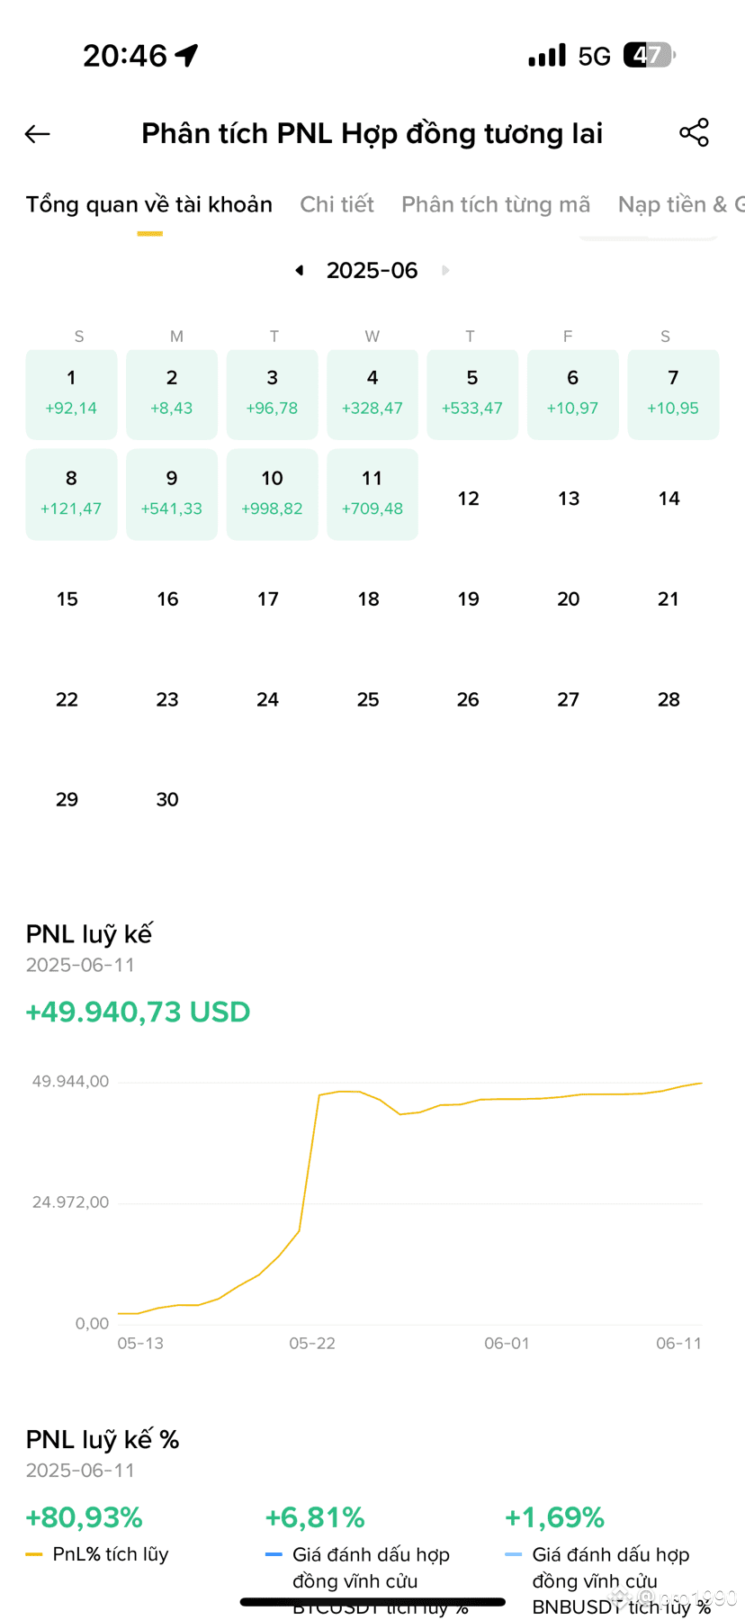Tap the battery indicator
Viewport: 745px width, 1620px height.
[649, 56]
